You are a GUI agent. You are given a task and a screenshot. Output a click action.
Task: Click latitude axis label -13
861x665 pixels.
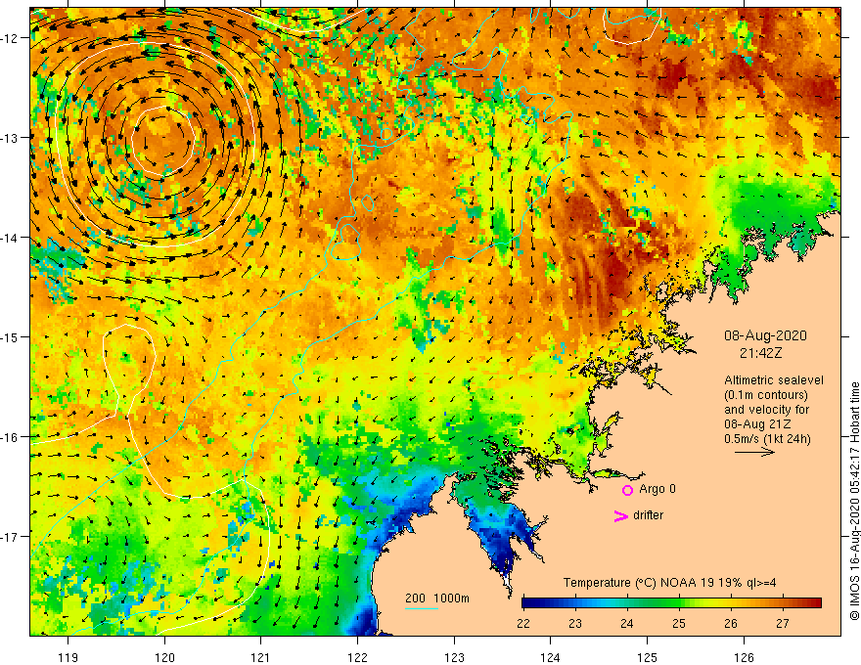click(x=10, y=138)
